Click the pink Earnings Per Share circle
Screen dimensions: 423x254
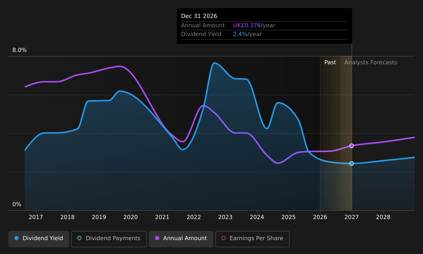[224, 238]
